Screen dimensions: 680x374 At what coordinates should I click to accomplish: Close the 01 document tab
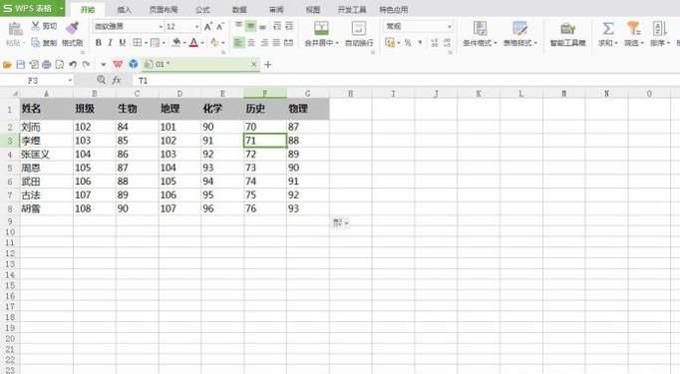[253, 65]
